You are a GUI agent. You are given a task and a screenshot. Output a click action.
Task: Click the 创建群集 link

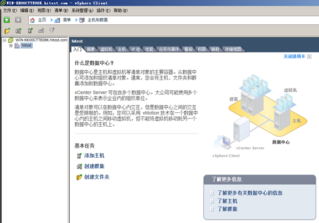click(94, 167)
